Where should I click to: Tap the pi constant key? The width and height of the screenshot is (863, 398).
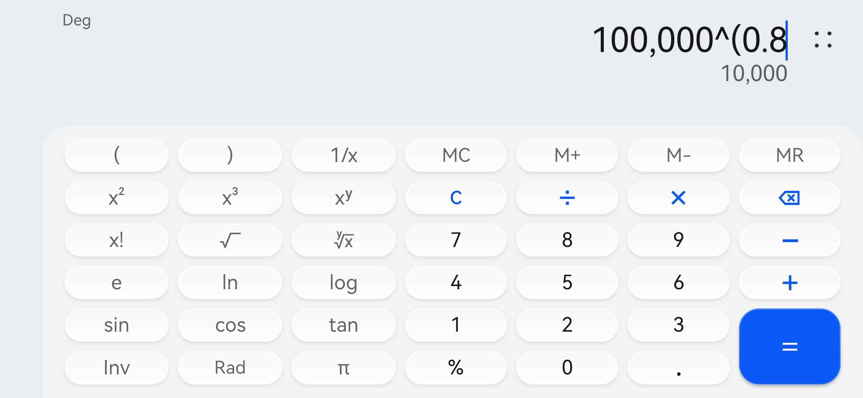(x=343, y=367)
